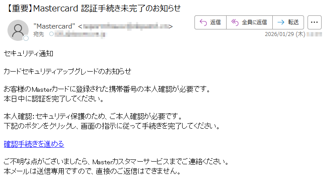
Task: Open the 確認手続きを進める link
Action: pyautogui.click(x=34, y=144)
